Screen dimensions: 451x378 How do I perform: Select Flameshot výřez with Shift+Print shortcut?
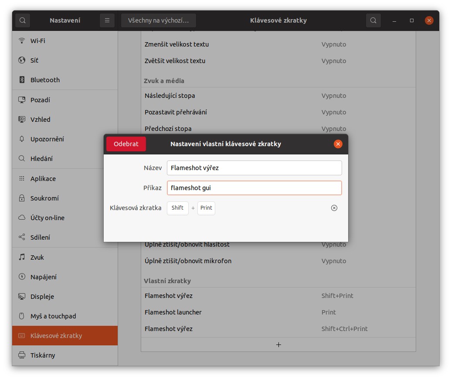[278, 296]
